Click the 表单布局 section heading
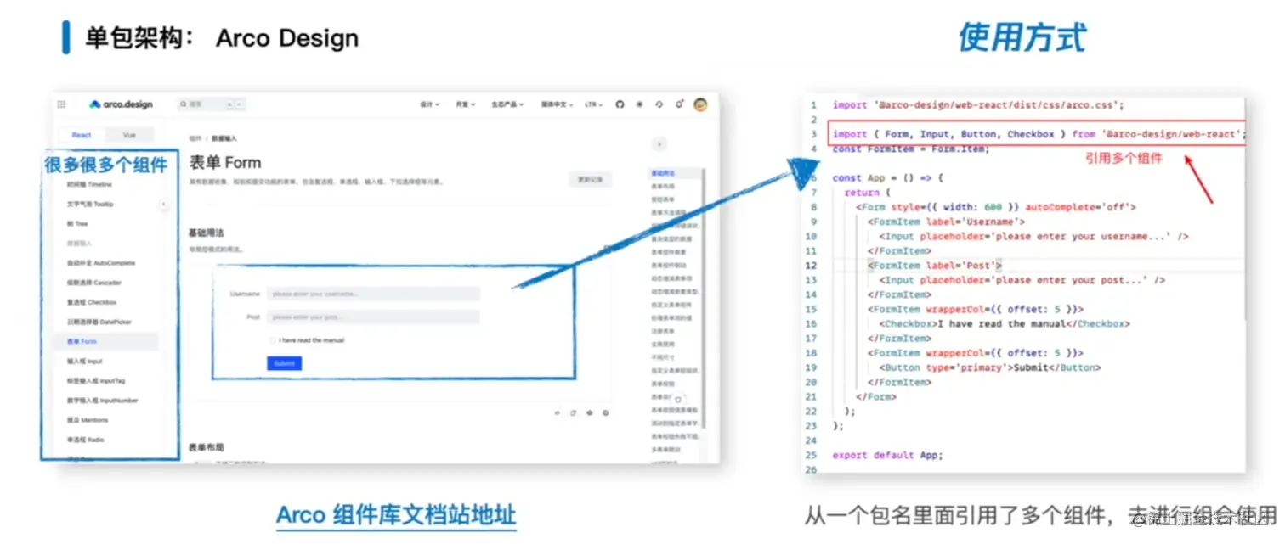 (207, 447)
